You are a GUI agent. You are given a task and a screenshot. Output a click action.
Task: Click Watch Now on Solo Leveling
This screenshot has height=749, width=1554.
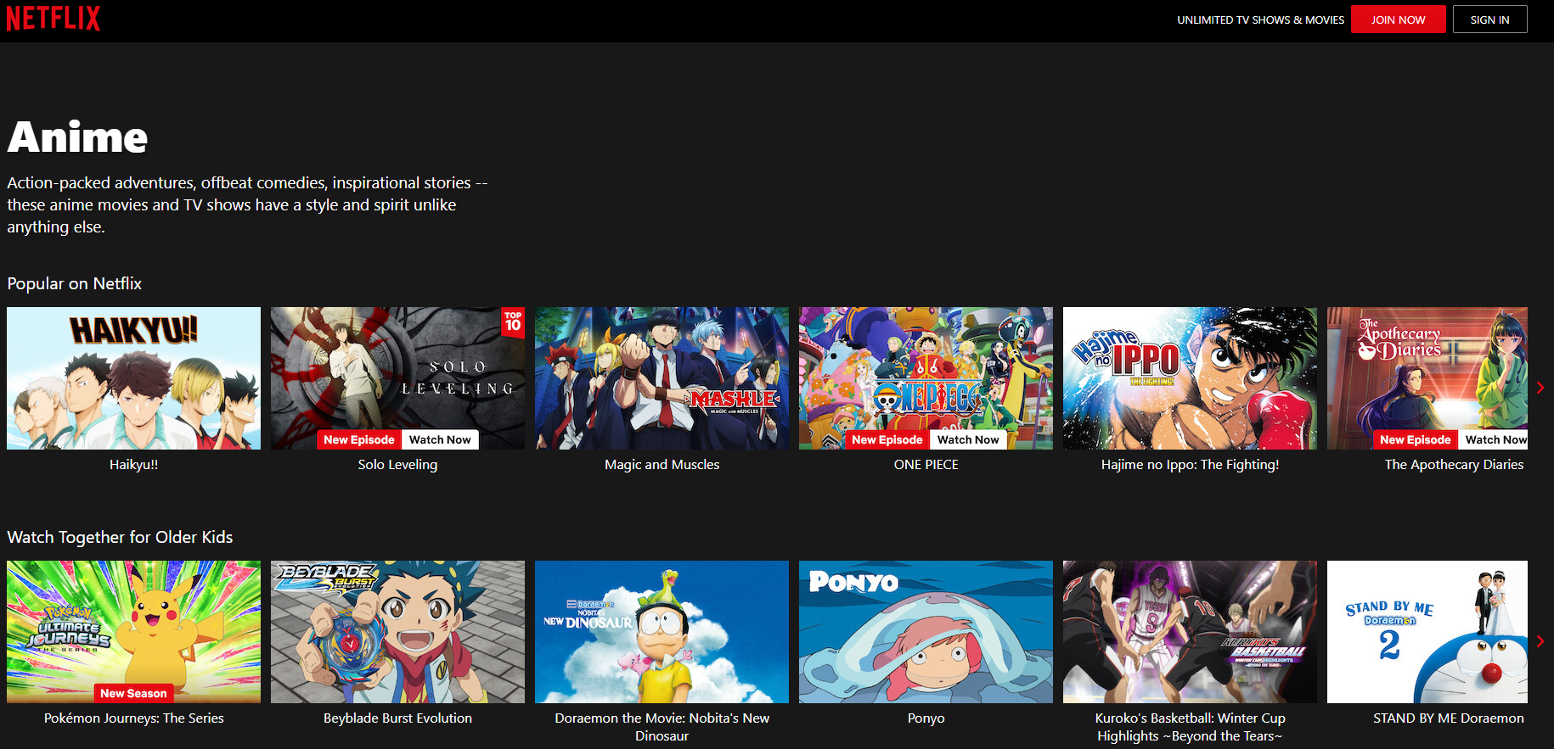(x=440, y=439)
